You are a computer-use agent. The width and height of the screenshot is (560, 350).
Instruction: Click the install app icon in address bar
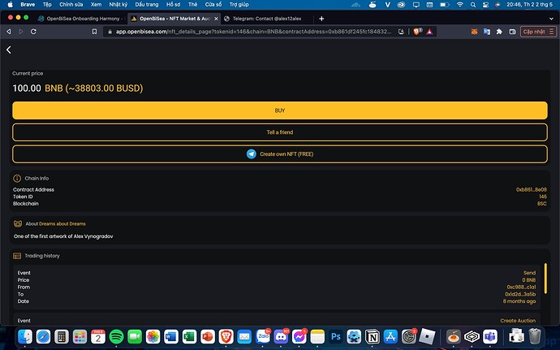(401, 32)
